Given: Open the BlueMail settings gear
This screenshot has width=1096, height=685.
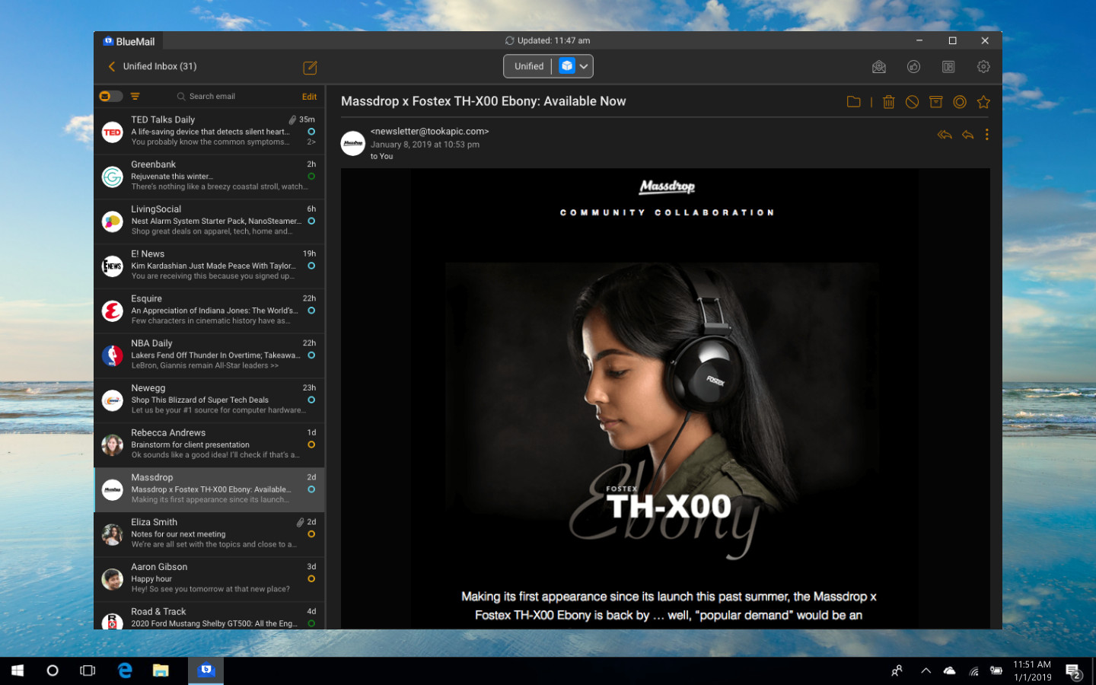Looking at the screenshot, I should pyautogui.click(x=983, y=67).
